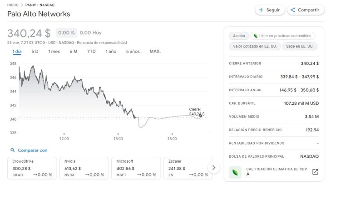Click the magnifier icon next to Comparar con
The width and height of the screenshot is (341, 204).
pos(13,150)
